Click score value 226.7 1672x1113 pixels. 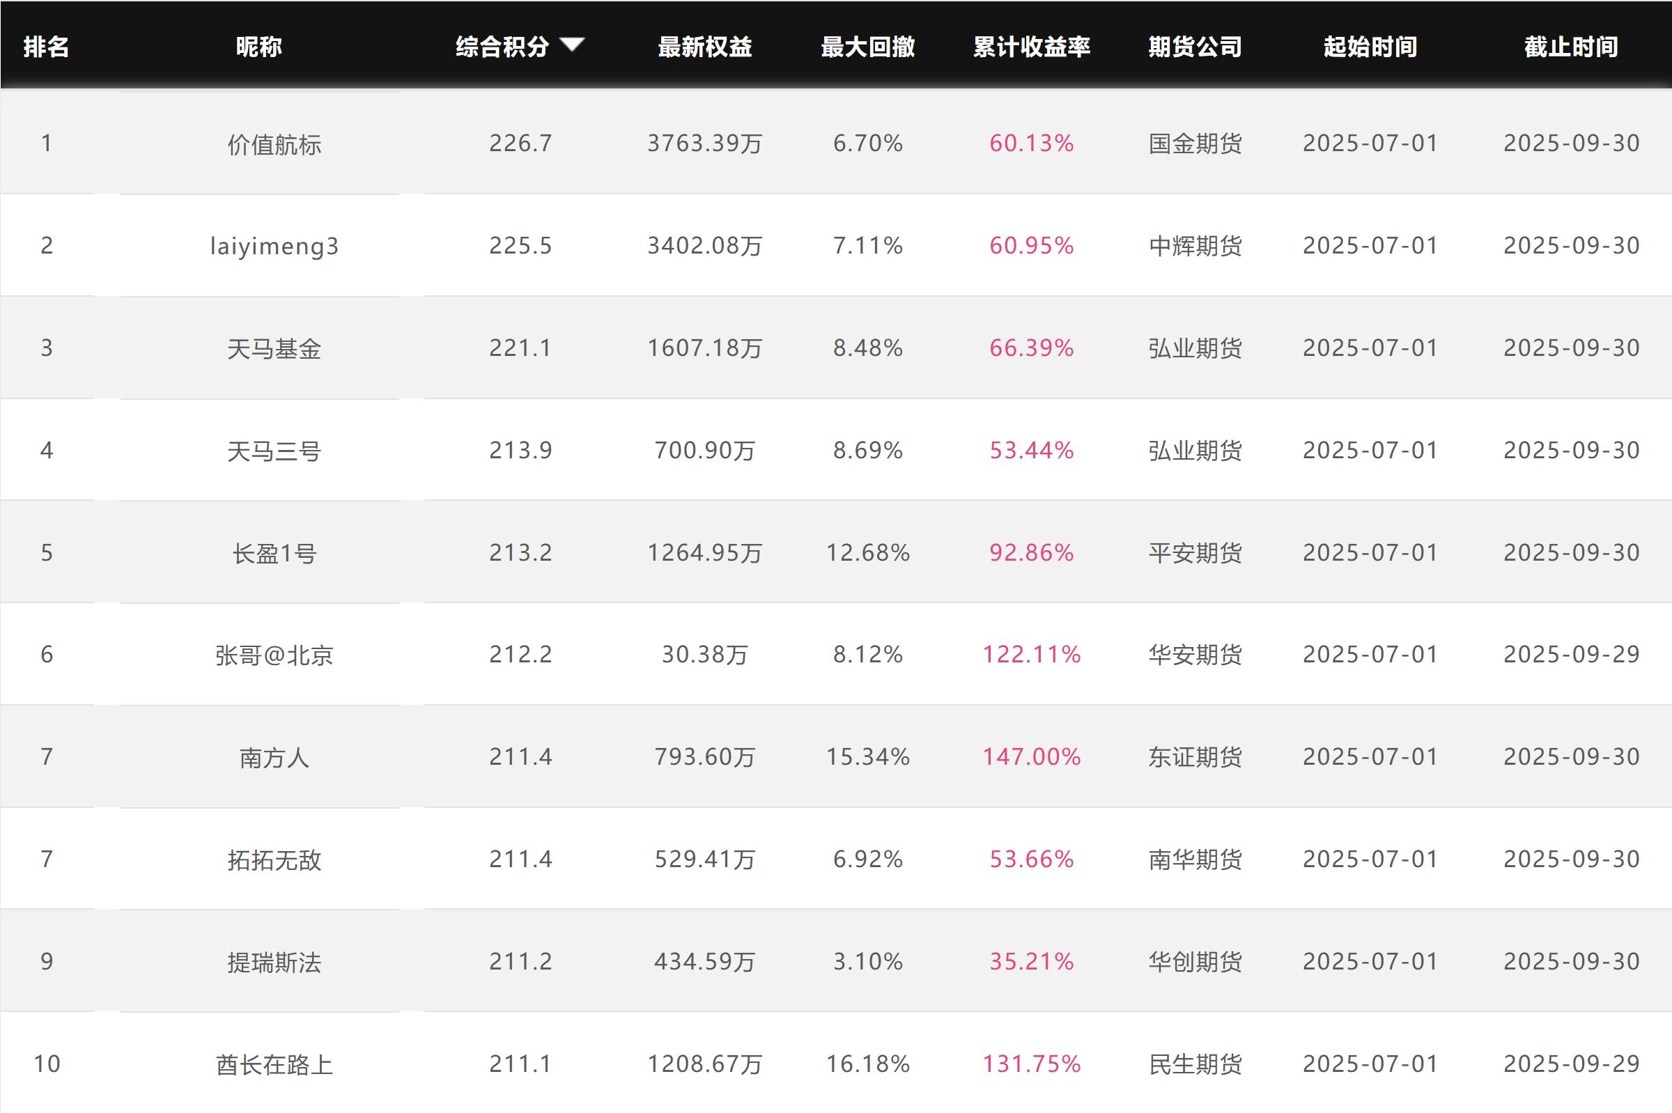(520, 143)
